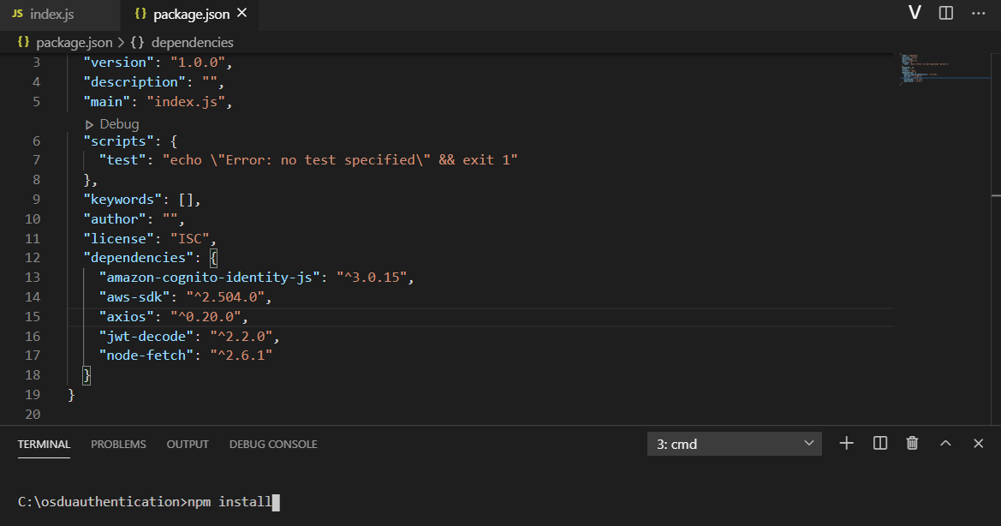Screen dimensions: 1001x526
Task: Click the "axios" dependency name
Action: tap(127, 317)
